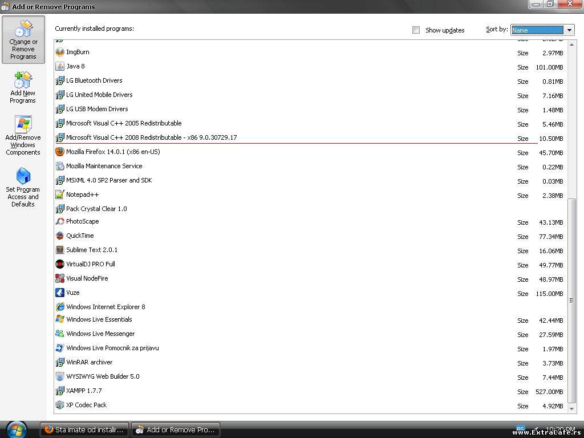Click the WinRAR archiver icon
Screen dimensions: 584x438
click(59, 362)
